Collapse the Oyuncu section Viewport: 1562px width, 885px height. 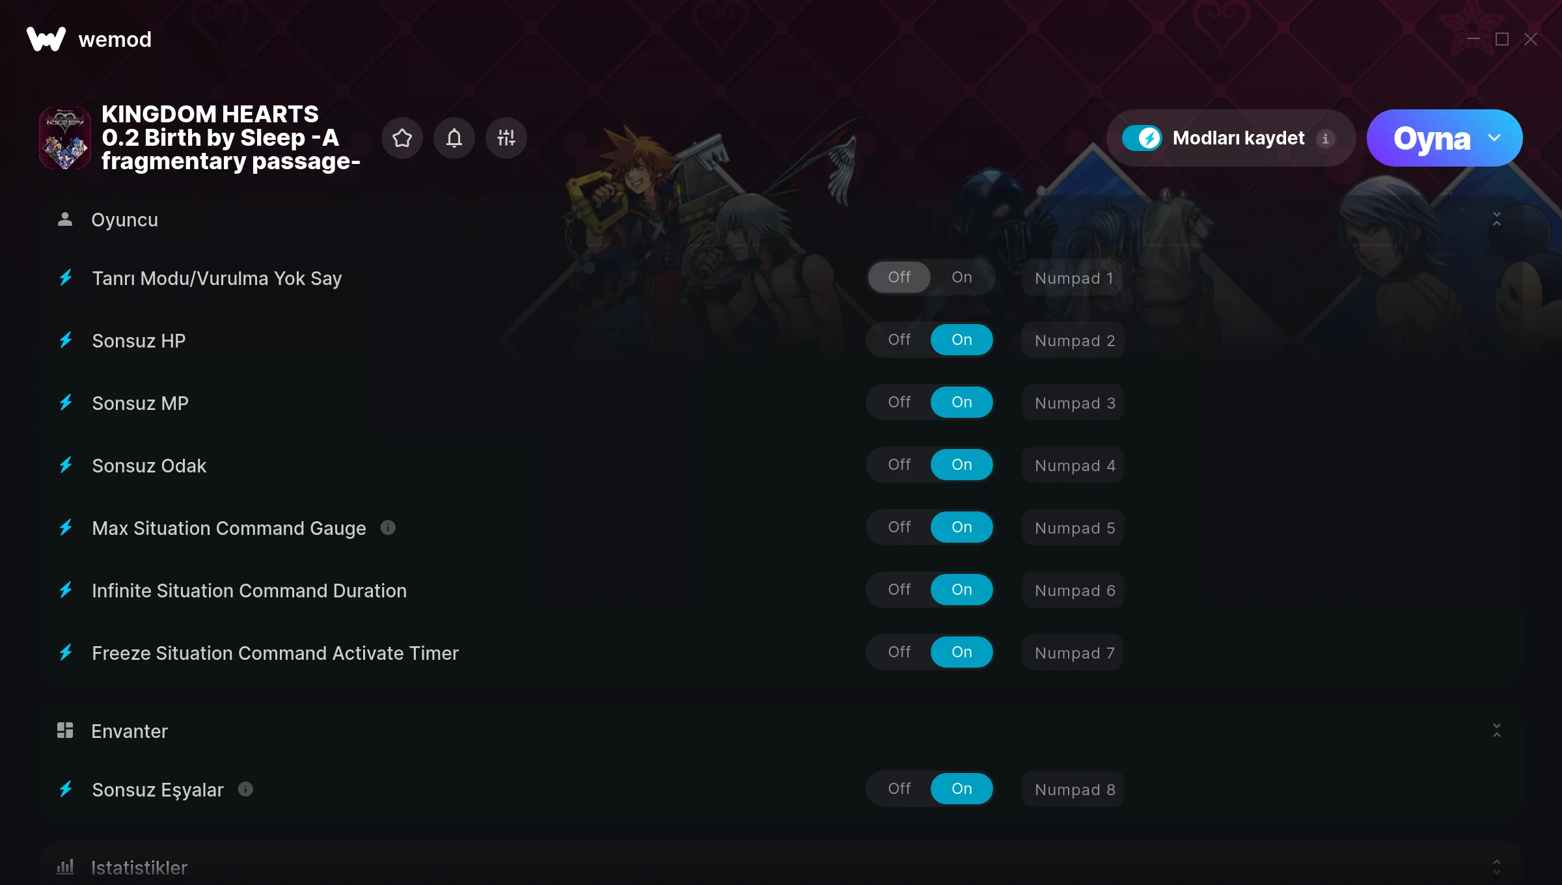tap(1497, 219)
